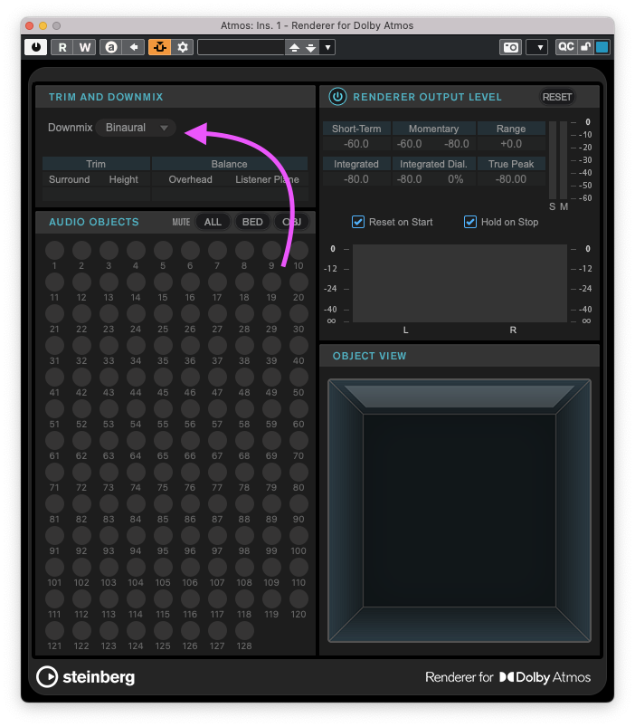The image size is (635, 727).
Task: Load the previous preset arrow
Action: pyautogui.click(x=294, y=47)
